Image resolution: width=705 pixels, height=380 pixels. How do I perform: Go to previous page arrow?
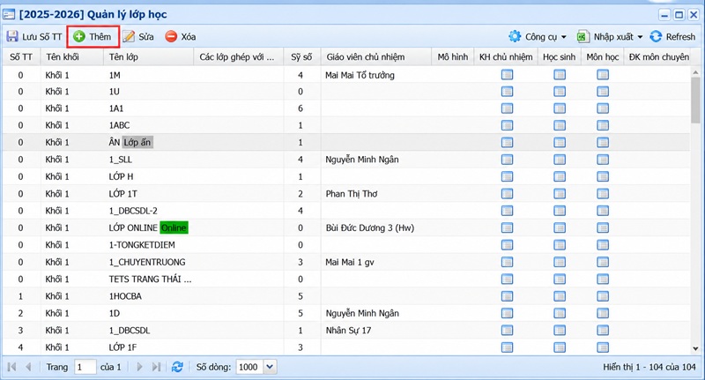coord(28,367)
